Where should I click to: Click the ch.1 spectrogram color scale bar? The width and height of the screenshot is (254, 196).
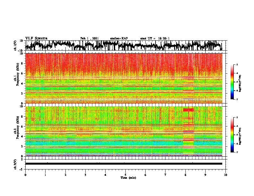[x=232, y=82]
